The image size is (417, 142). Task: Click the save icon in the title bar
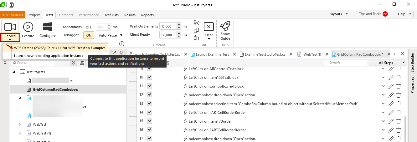point(11,5)
